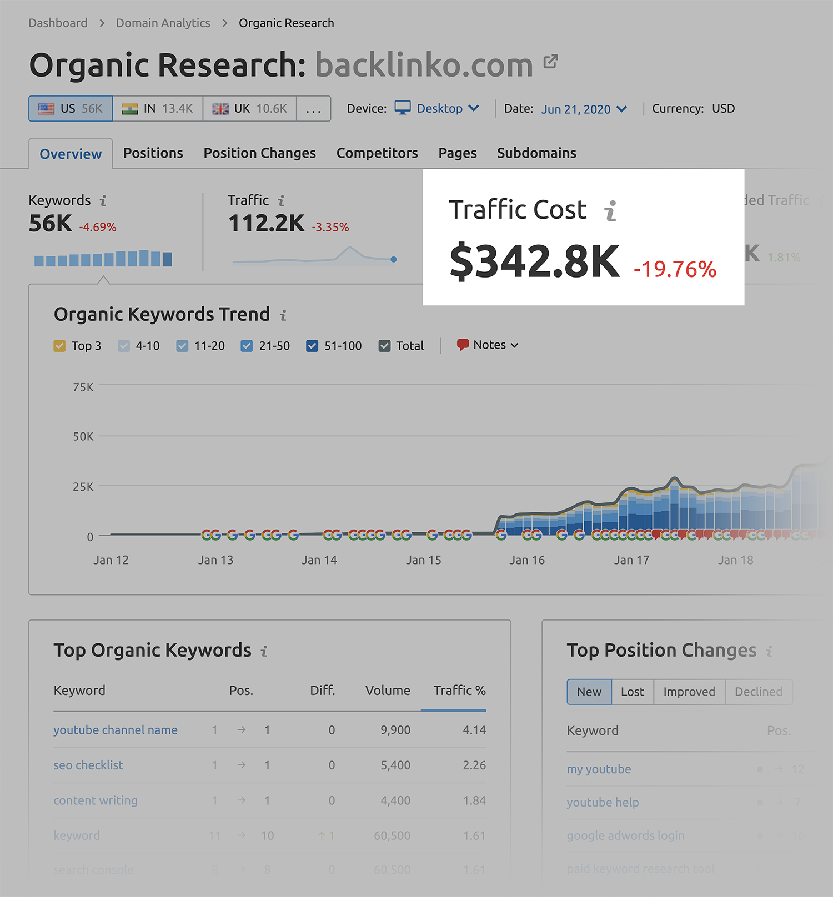Go to Domain Analytics breadcrumb link
The height and width of the screenshot is (897, 833).
coord(163,23)
